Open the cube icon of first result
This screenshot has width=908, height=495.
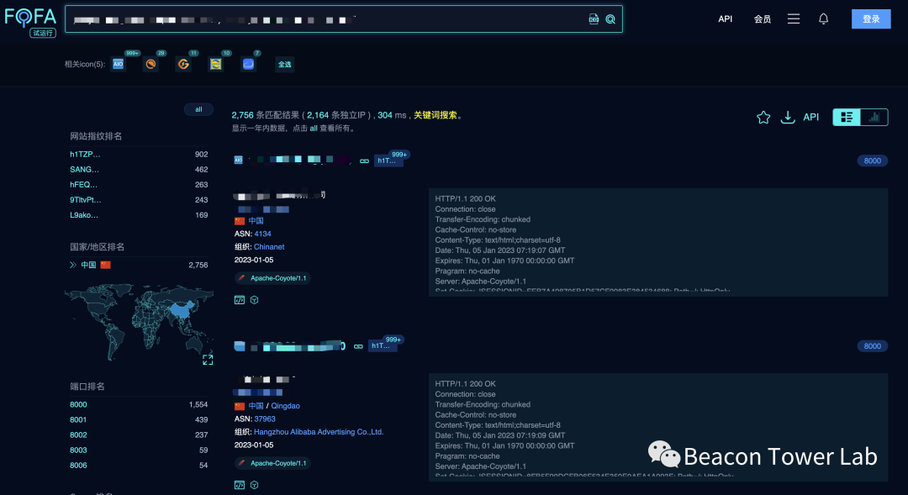click(x=254, y=300)
